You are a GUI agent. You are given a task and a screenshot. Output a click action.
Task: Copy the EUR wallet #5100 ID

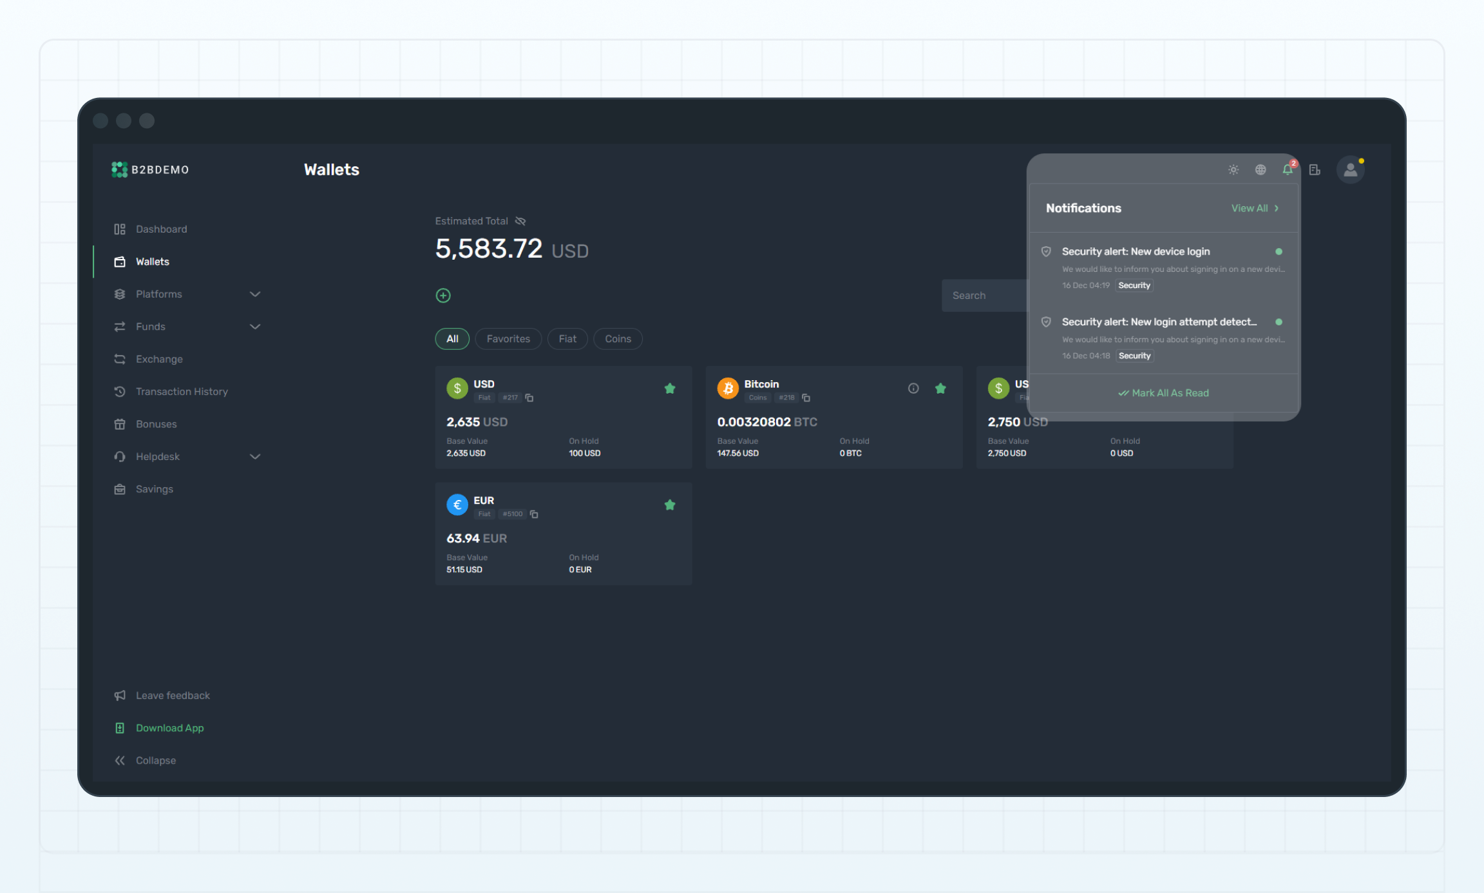click(534, 514)
